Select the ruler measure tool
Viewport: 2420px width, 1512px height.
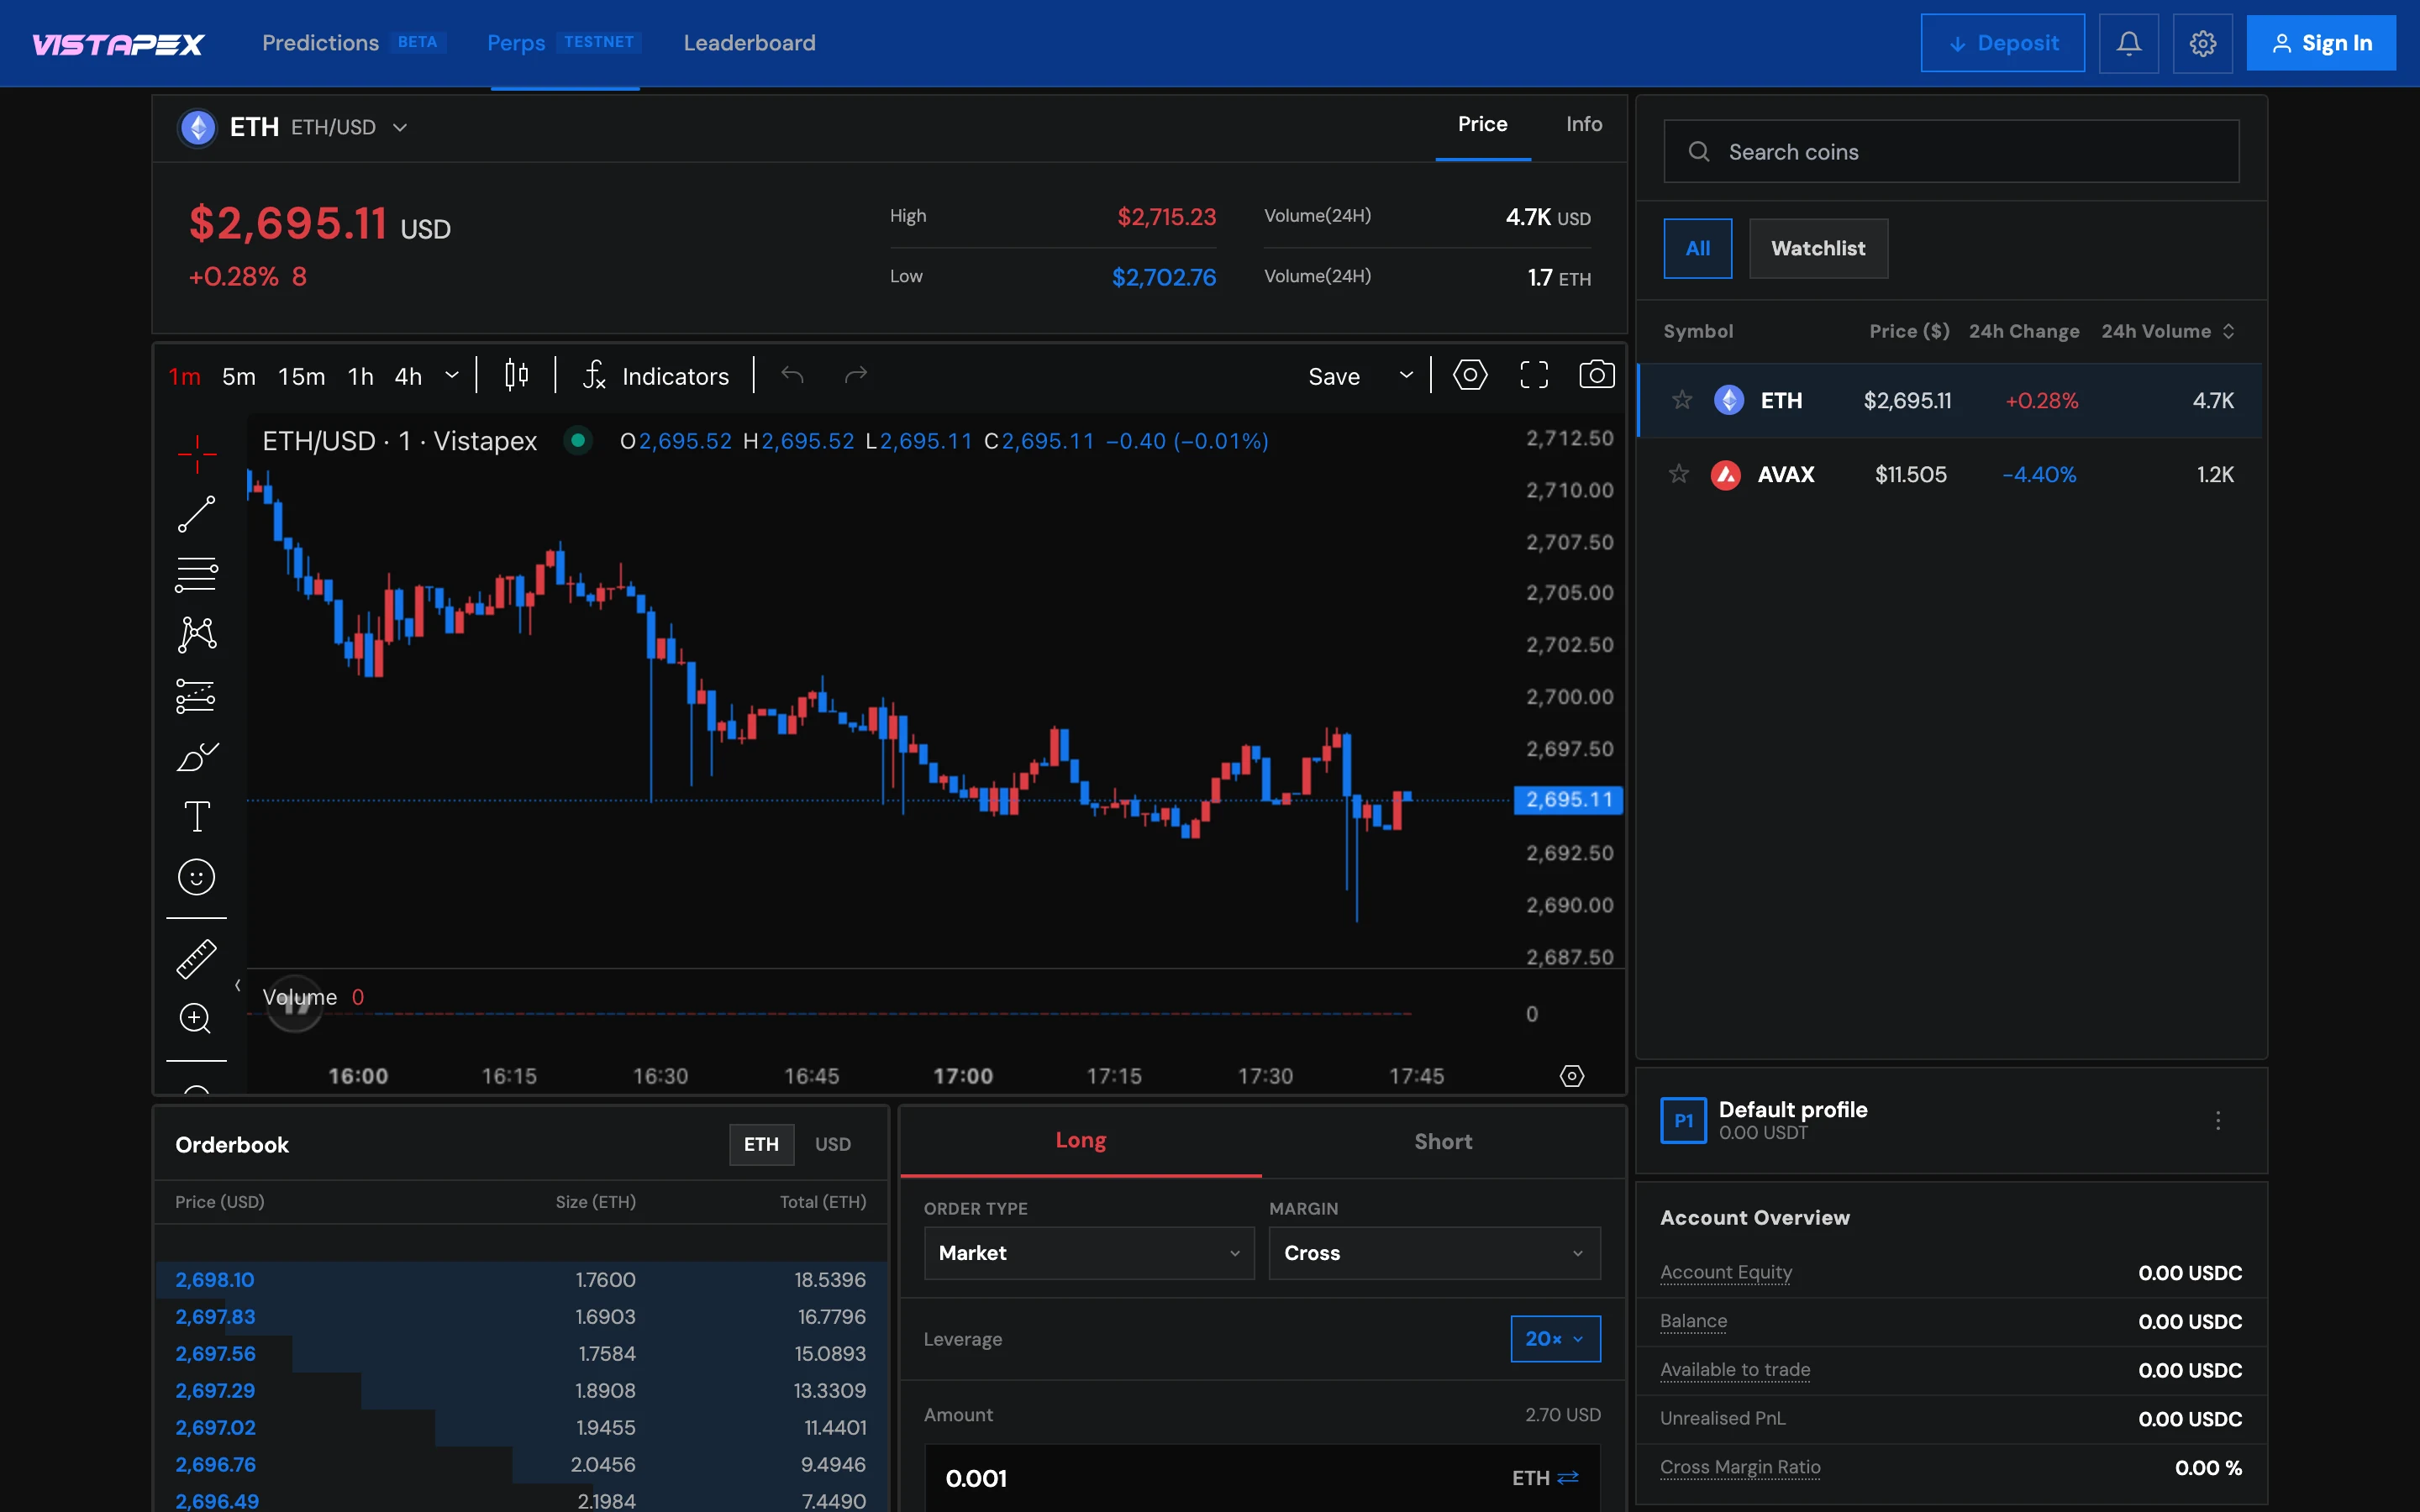click(197, 958)
